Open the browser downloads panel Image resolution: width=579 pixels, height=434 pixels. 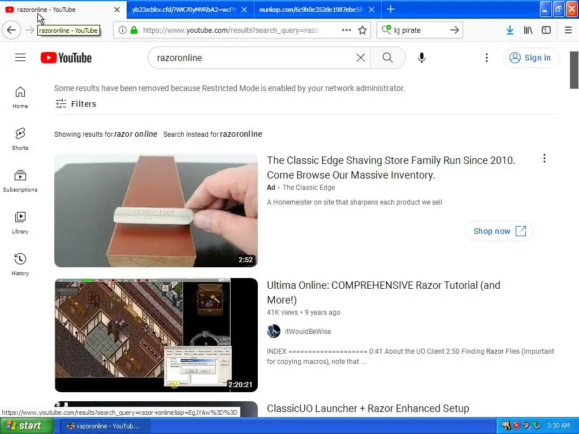click(x=510, y=31)
